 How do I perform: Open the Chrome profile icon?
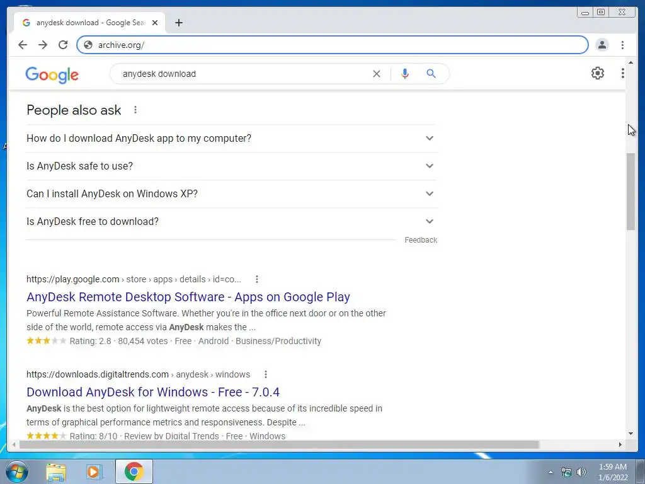(x=602, y=45)
